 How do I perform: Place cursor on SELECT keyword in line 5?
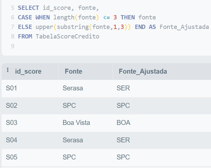pos(28,8)
